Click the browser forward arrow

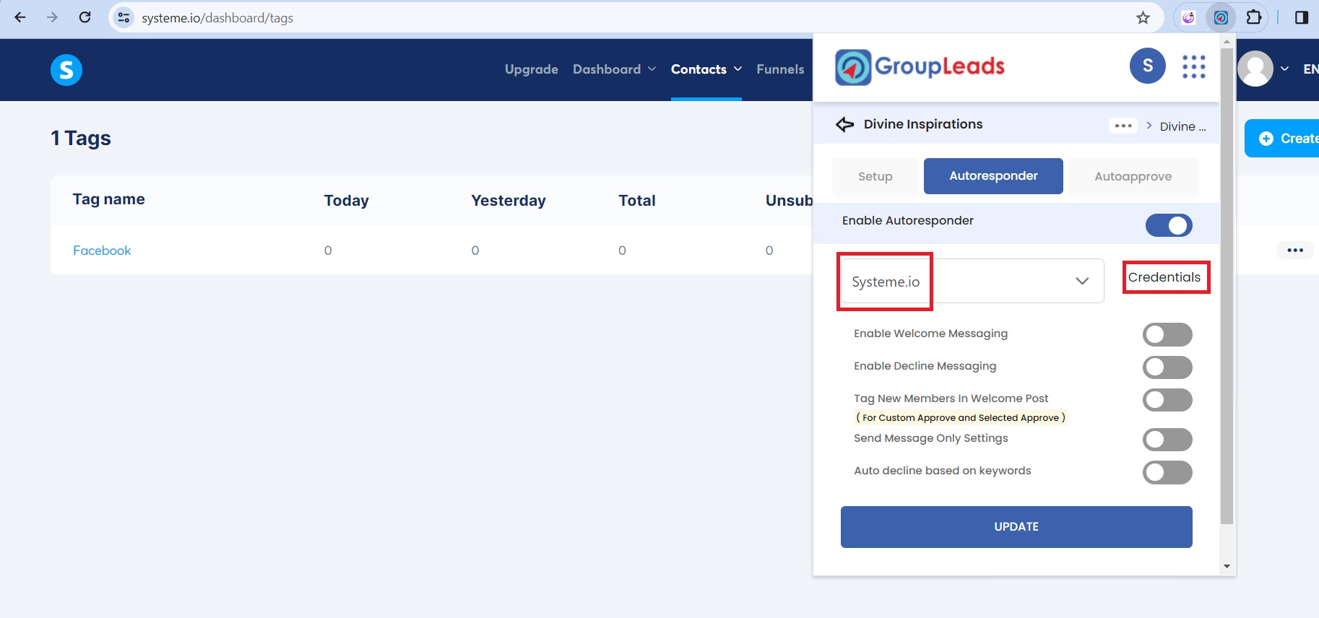click(x=52, y=17)
